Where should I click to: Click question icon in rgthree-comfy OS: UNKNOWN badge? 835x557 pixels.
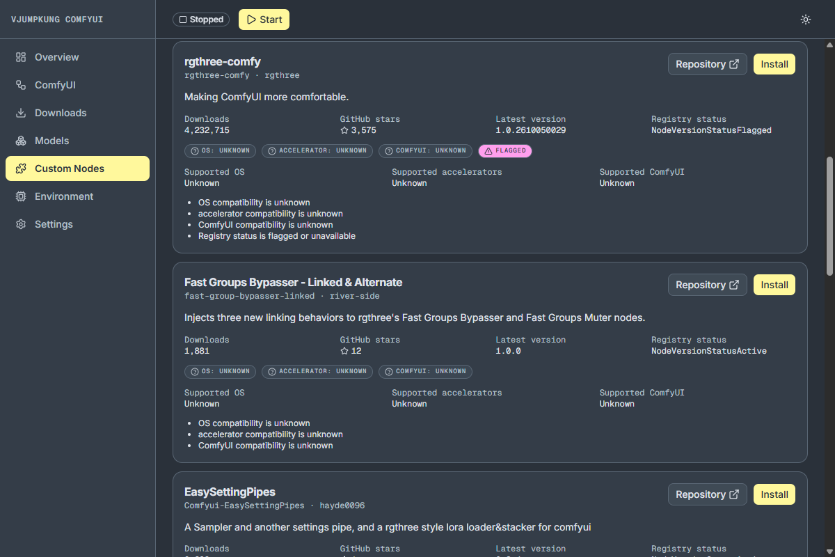tap(194, 150)
